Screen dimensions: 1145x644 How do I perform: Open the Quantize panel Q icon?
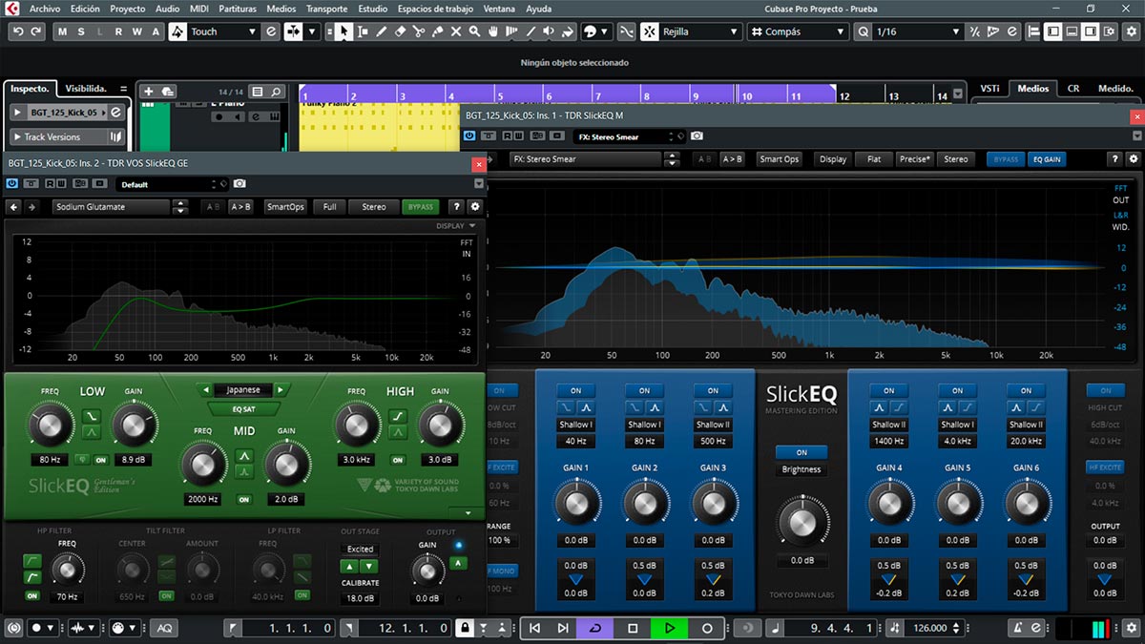(x=864, y=31)
